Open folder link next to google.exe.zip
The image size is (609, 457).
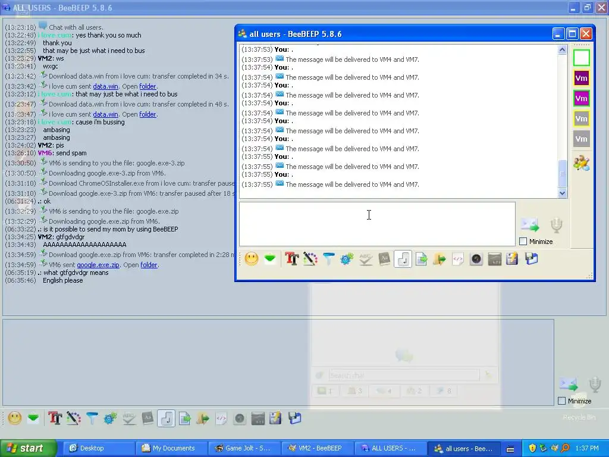point(149,265)
